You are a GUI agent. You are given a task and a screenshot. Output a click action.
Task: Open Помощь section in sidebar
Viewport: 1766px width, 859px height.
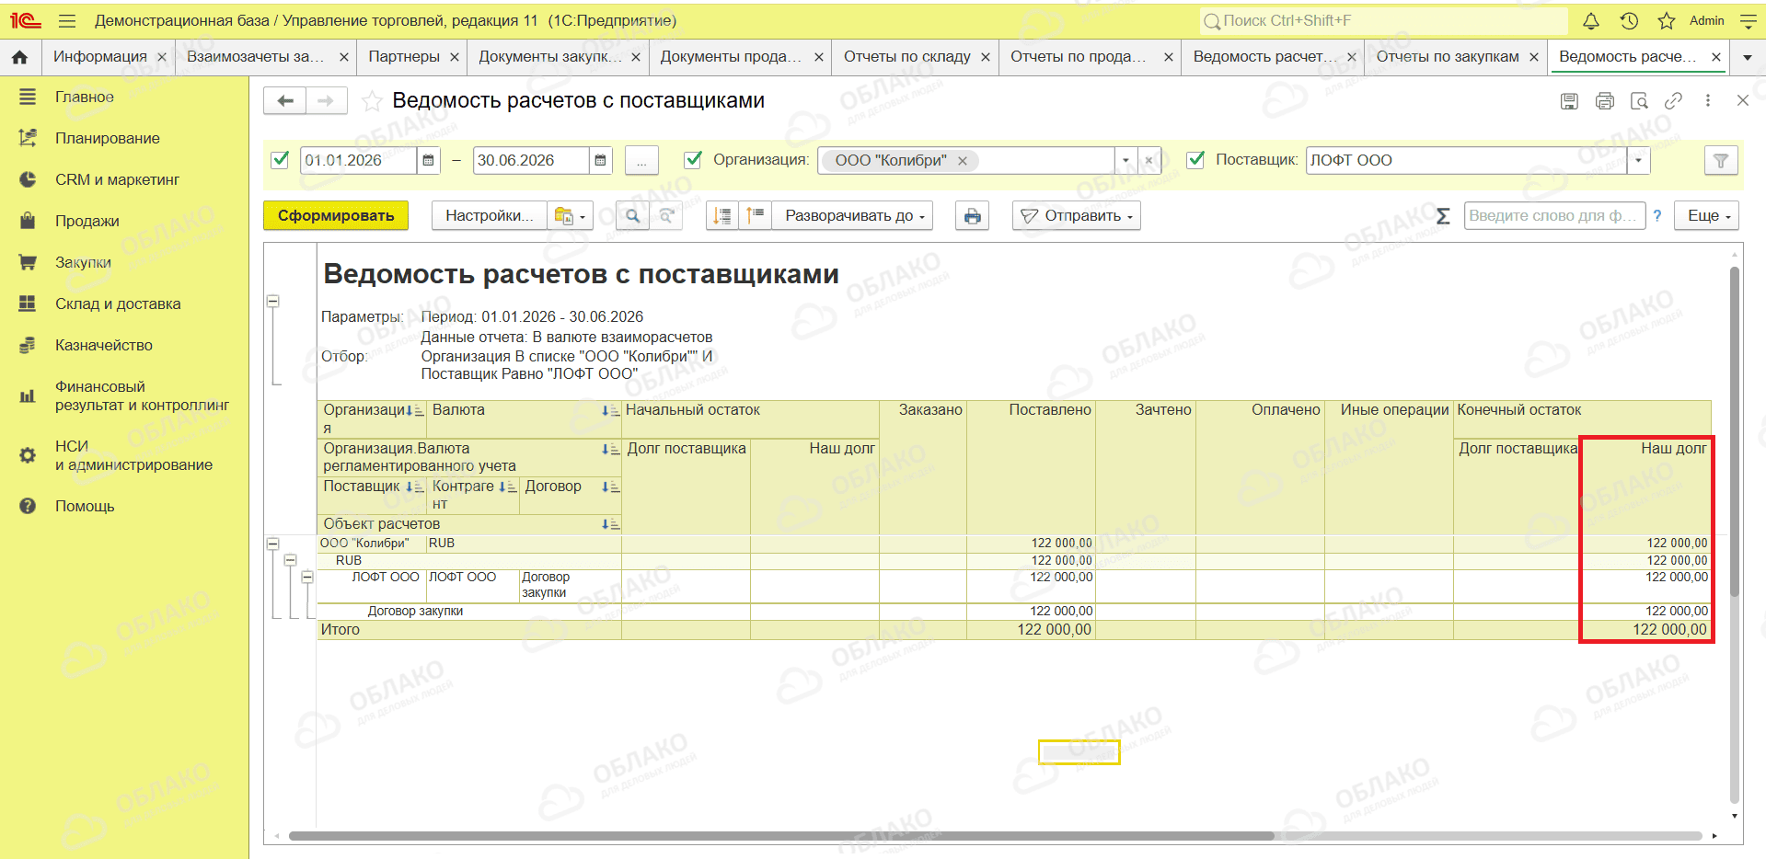coord(85,507)
